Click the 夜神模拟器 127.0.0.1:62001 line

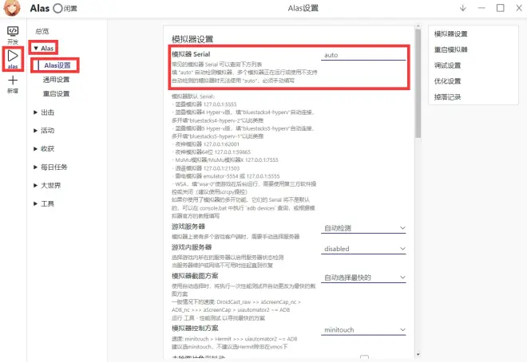point(206,144)
